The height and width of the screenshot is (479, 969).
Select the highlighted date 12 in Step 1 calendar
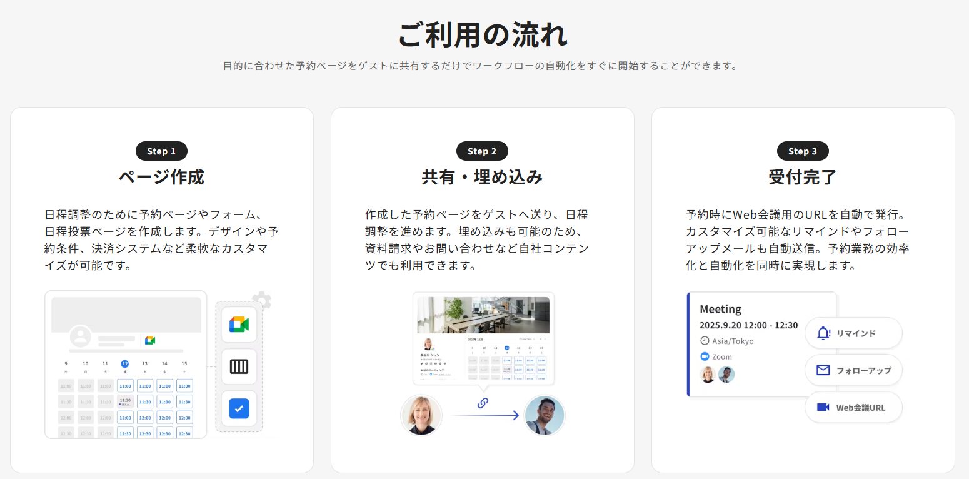(x=125, y=363)
